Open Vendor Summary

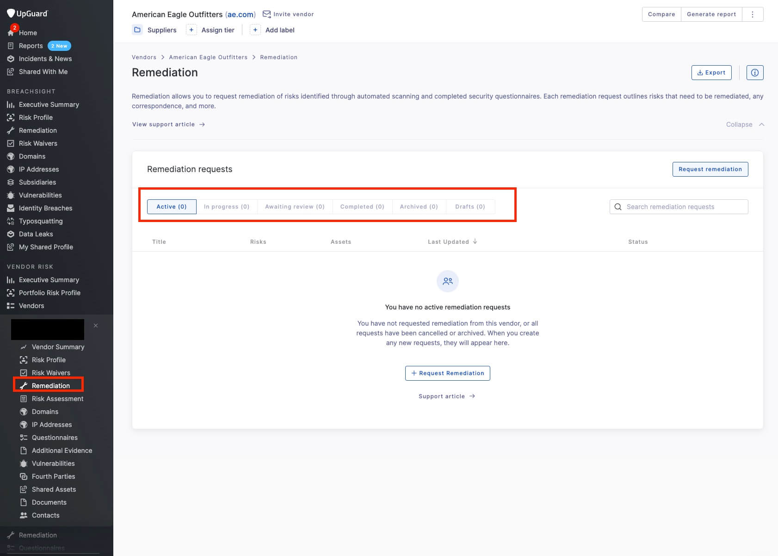coord(58,347)
